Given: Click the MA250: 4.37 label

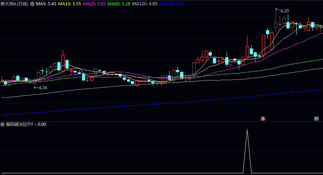Looking at the screenshot, I should point(172,4).
